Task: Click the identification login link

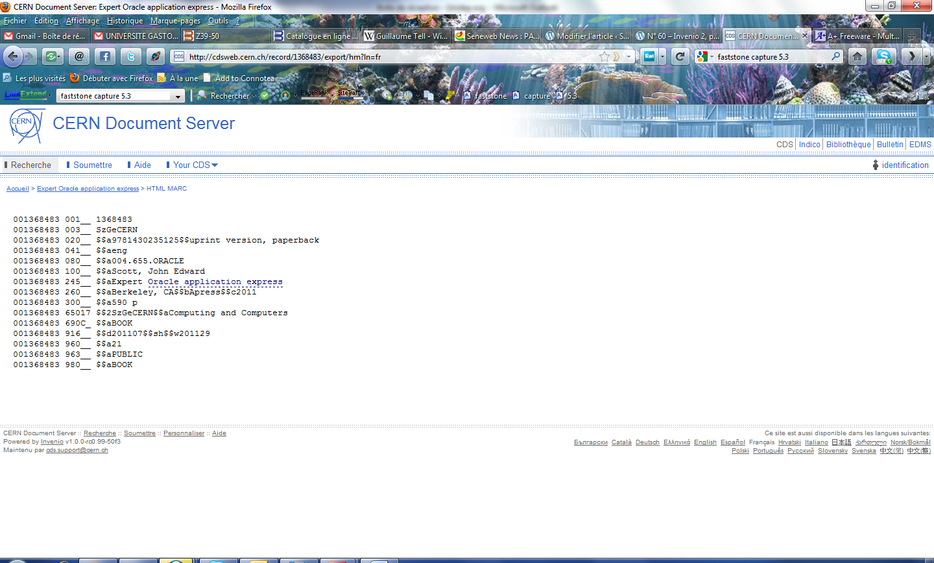Action: 905,165
